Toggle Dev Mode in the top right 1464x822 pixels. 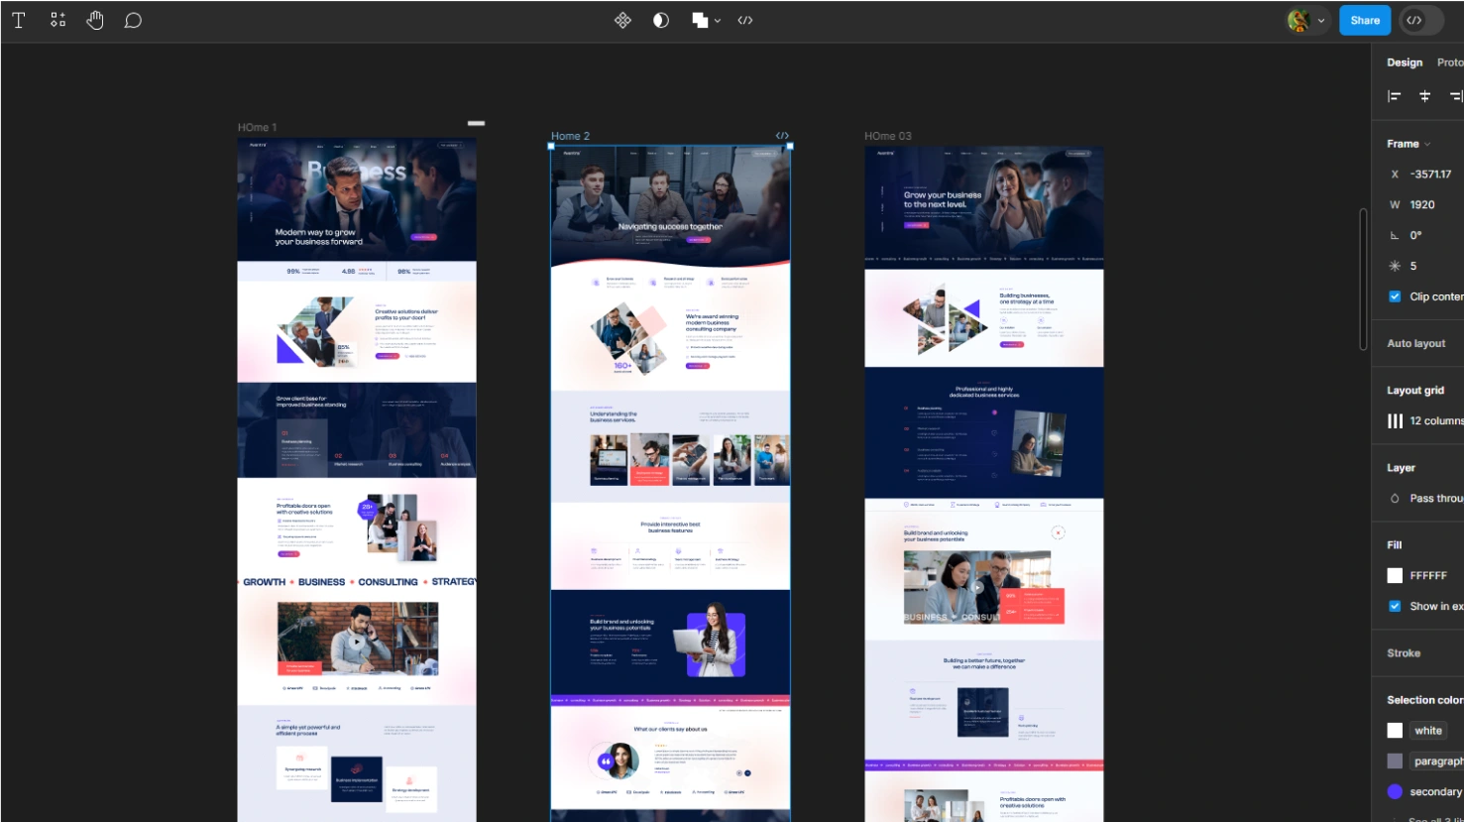1421,20
